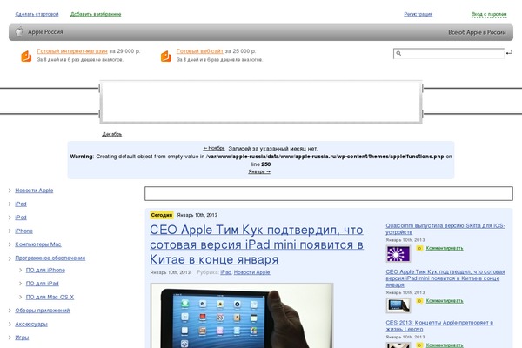Click the arrow beside Новости Apple
This screenshot has width=522, height=348.
pos(10,191)
